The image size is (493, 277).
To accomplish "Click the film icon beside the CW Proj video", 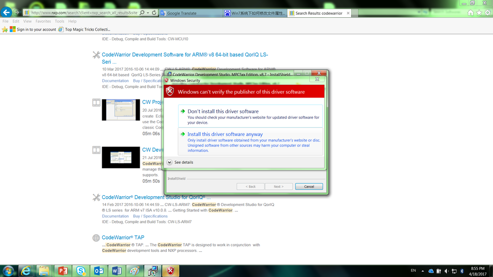I will 96,103.
